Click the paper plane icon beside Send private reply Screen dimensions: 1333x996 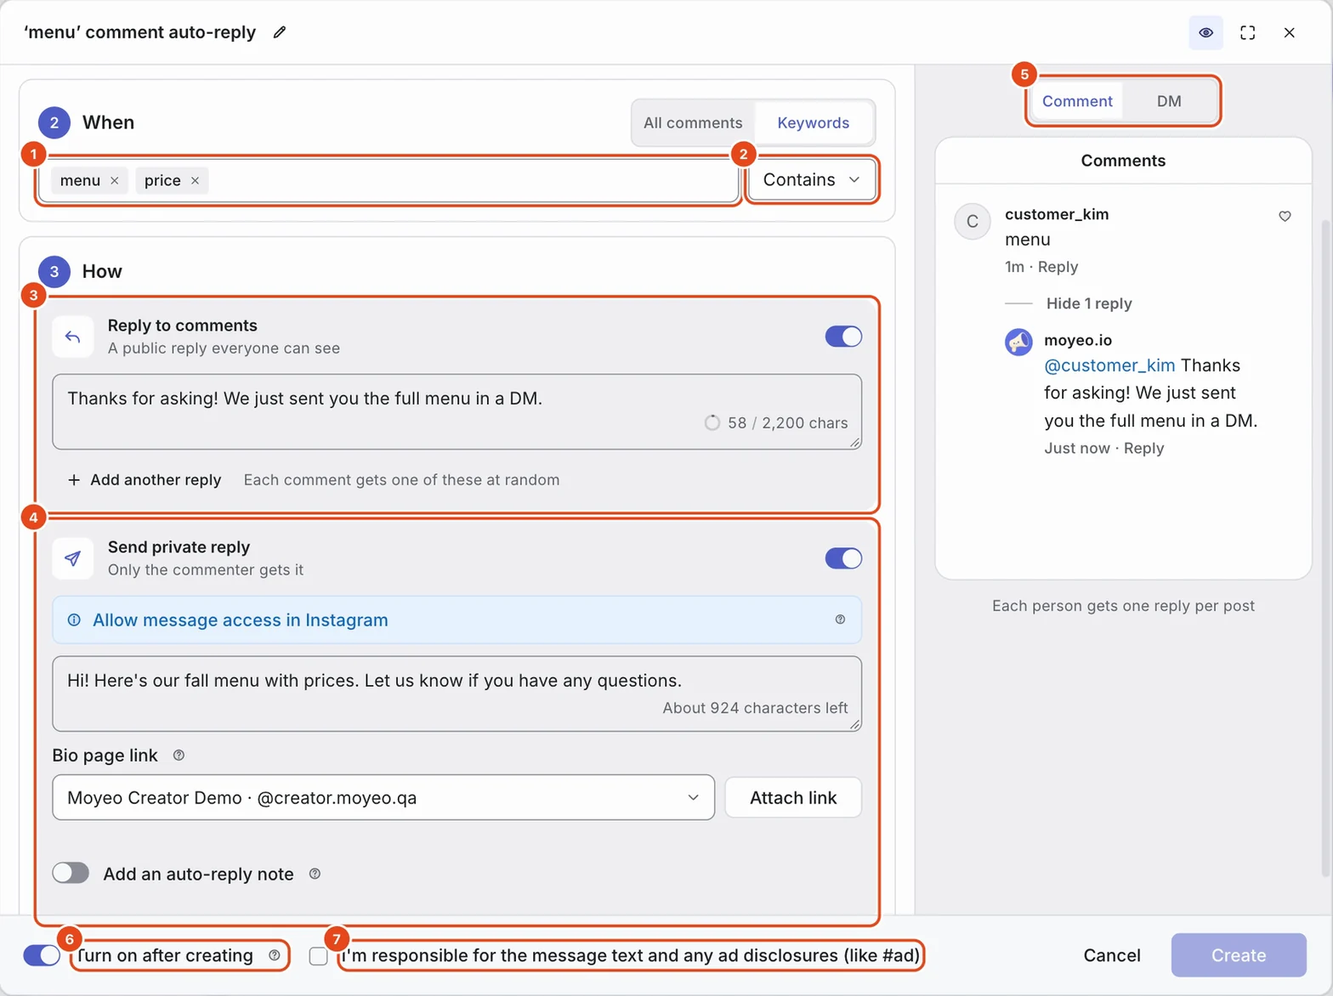point(73,558)
